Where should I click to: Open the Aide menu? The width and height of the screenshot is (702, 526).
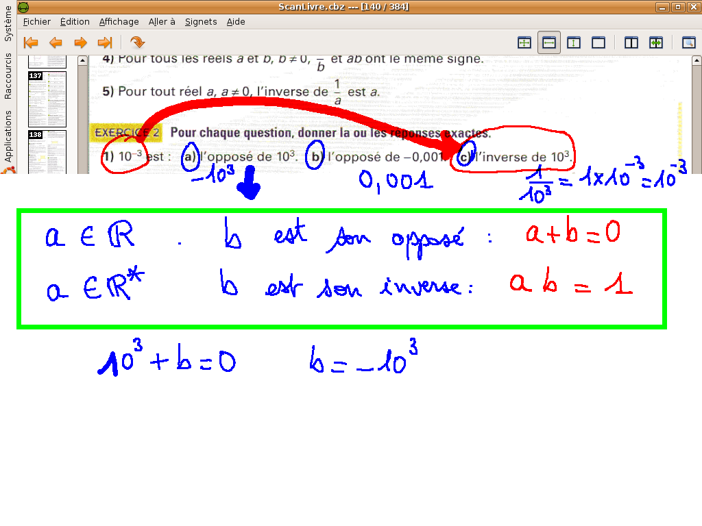click(x=236, y=21)
